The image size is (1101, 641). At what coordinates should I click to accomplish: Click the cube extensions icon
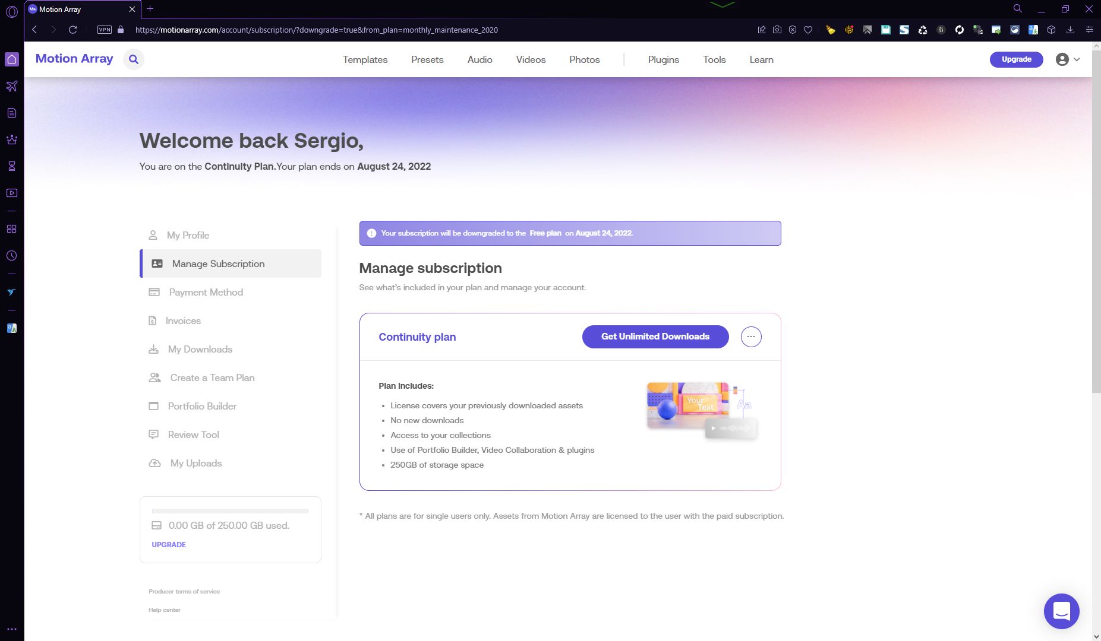(1052, 30)
